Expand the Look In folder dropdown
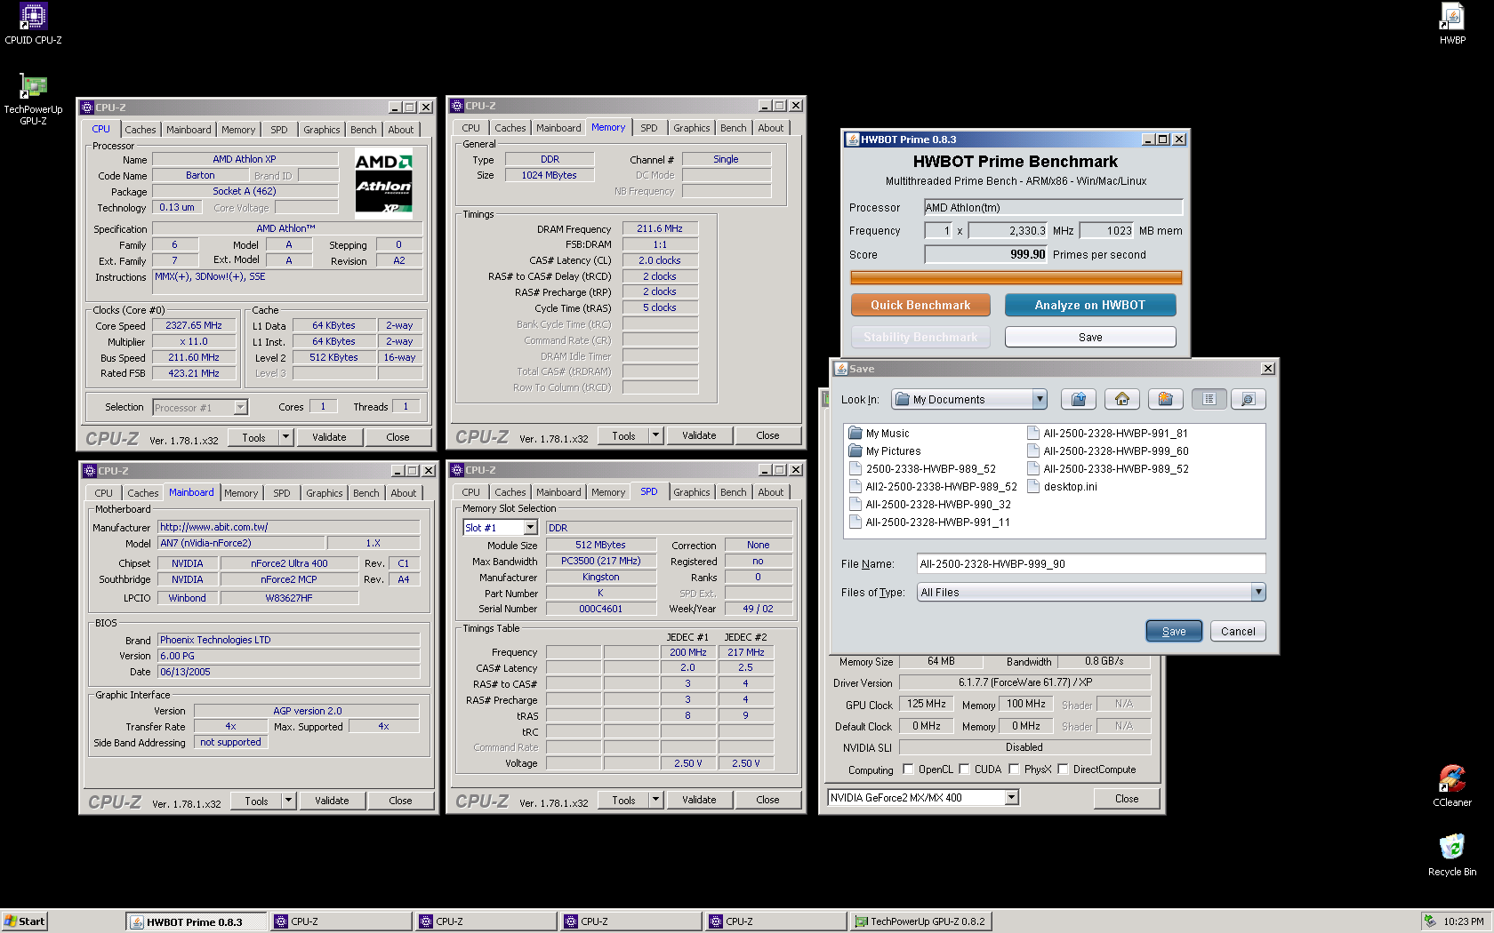The image size is (1494, 933). pyautogui.click(x=1040, y=400)
